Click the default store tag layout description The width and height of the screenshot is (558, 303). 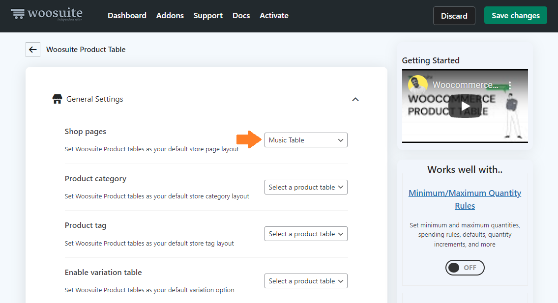coord(149,243)
